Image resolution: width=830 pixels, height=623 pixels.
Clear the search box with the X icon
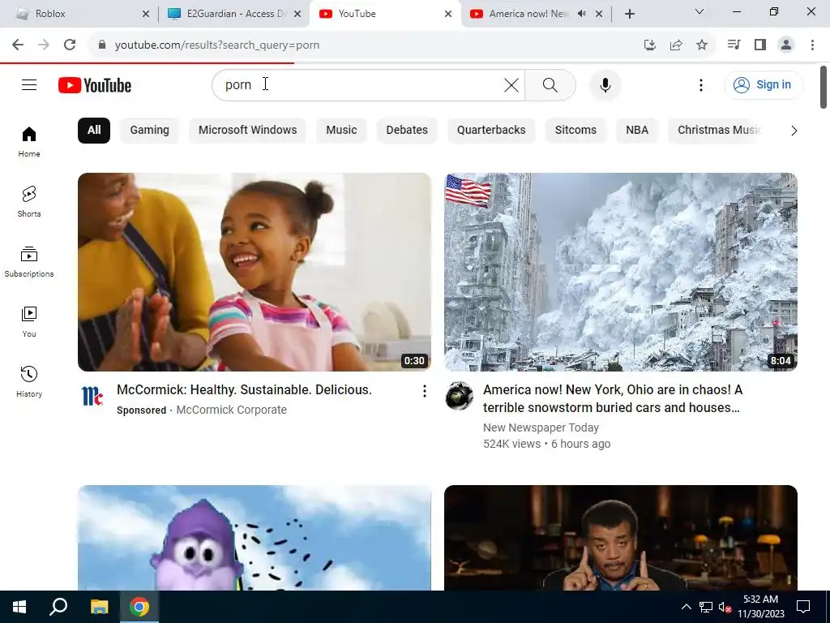511,84
